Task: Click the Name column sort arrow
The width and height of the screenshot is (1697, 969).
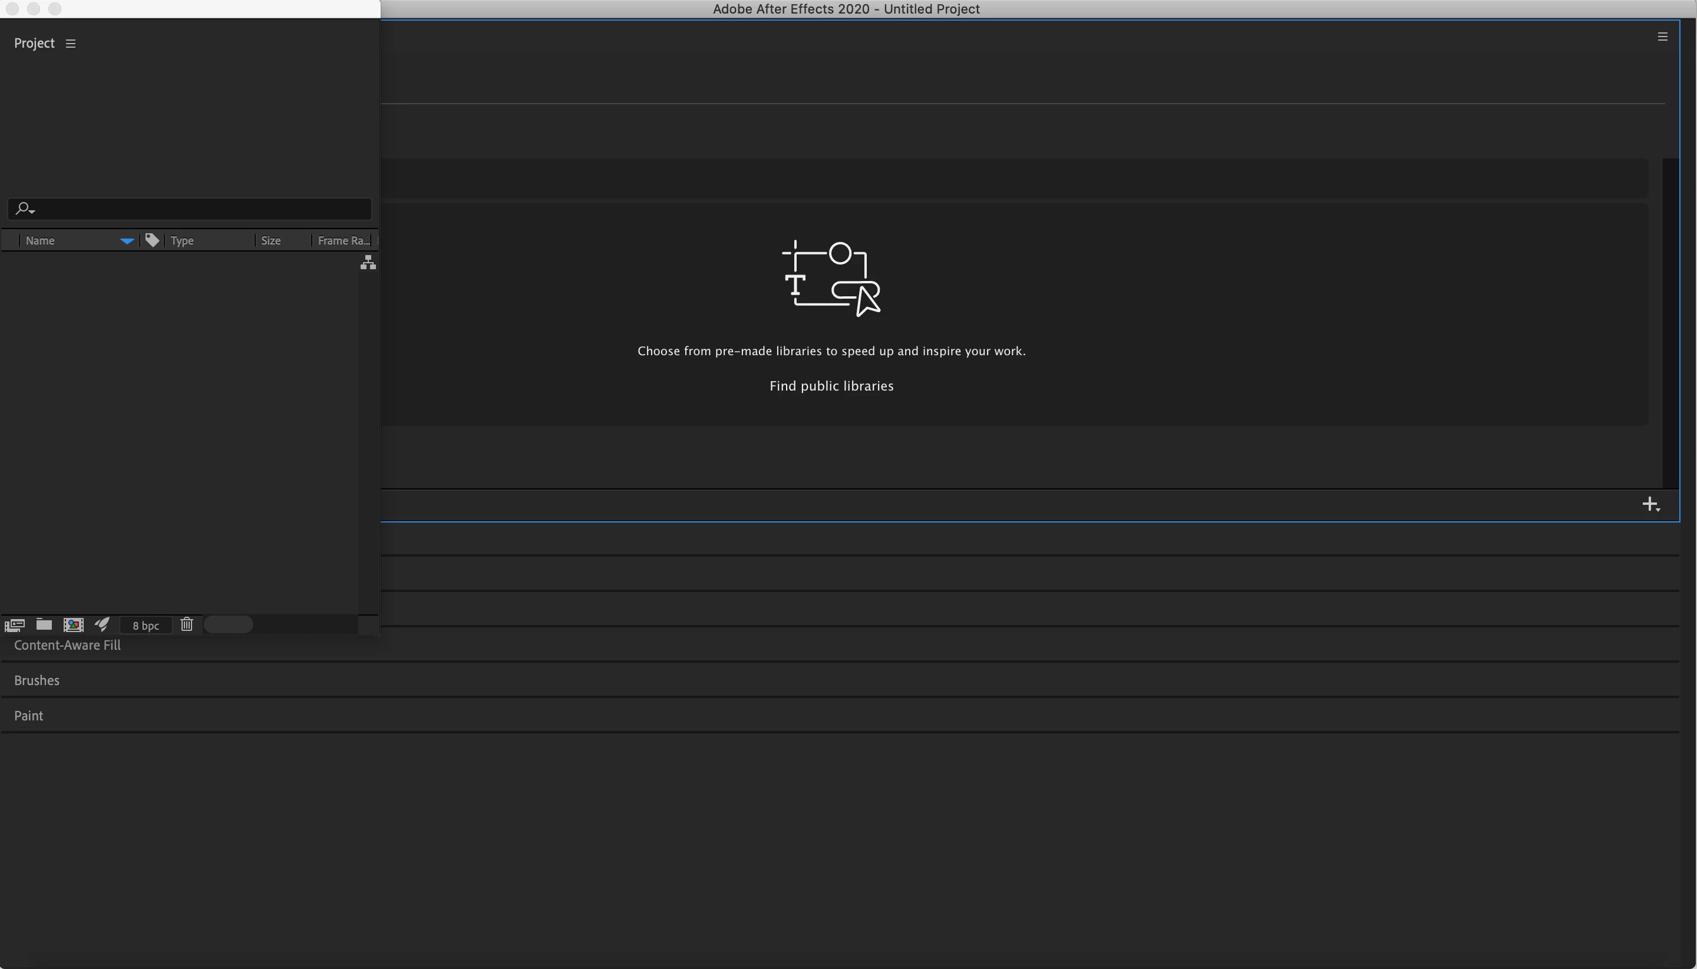Action: (127, 241)
